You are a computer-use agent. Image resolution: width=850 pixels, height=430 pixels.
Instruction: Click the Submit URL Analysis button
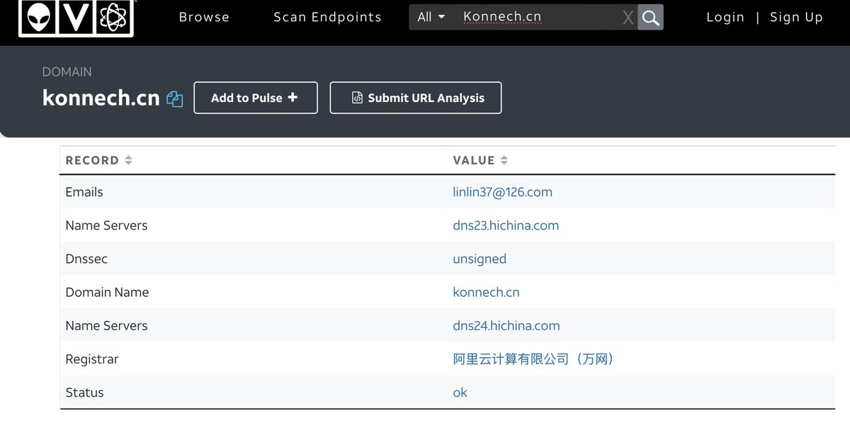pyautogui.click(x=416, y=98)
